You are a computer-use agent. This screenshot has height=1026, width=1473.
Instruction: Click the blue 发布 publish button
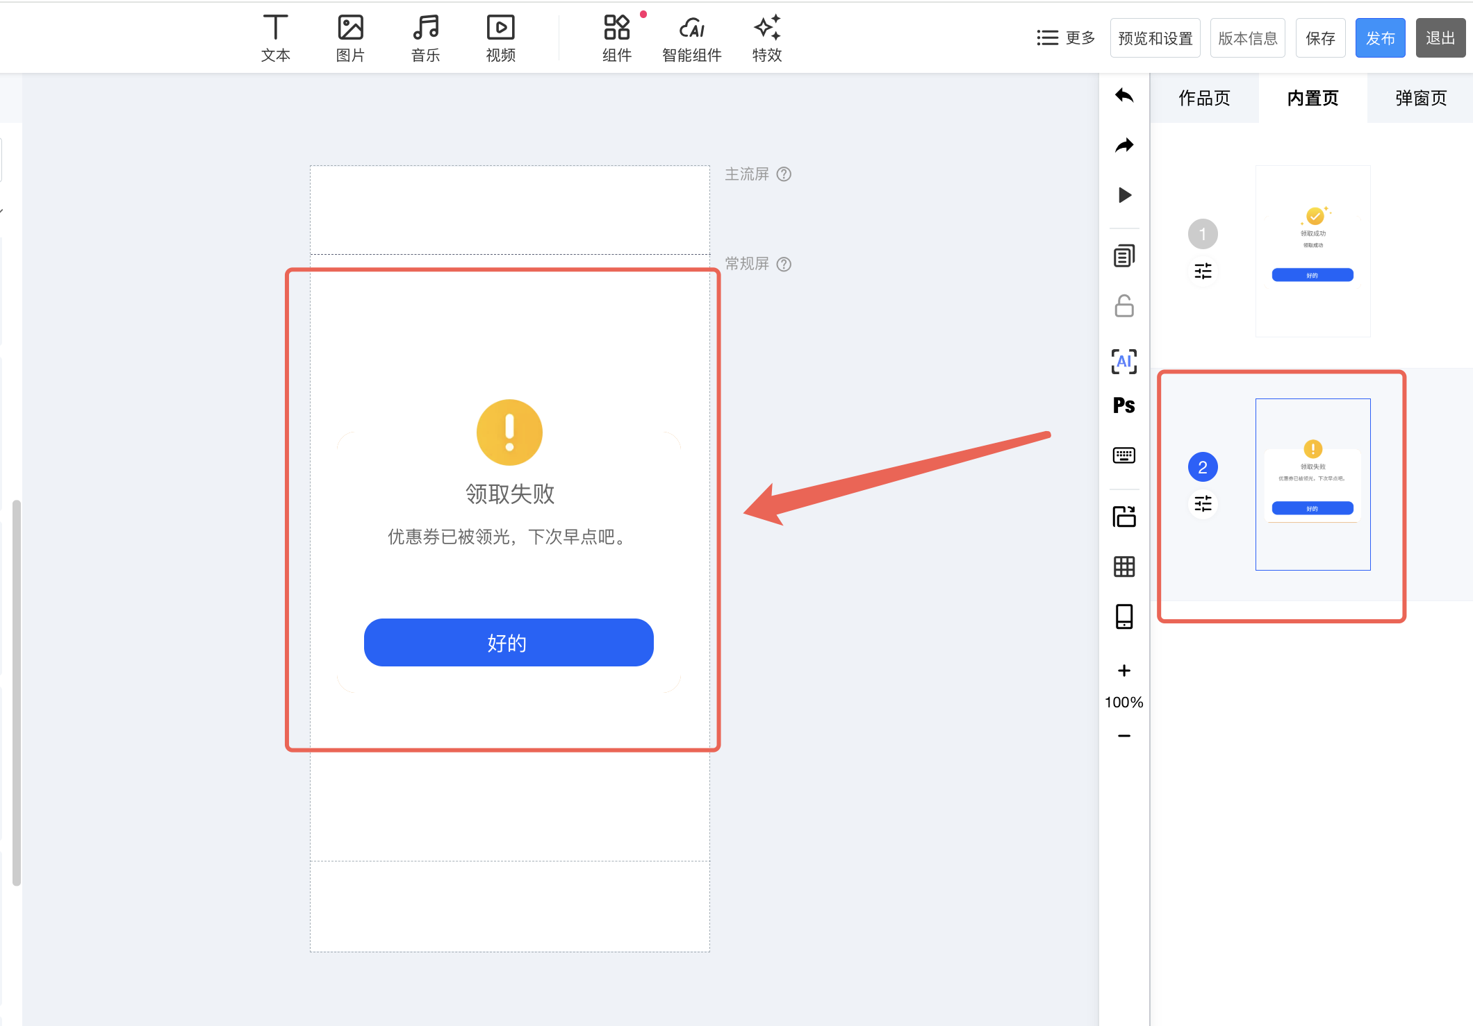(1380, 38)
